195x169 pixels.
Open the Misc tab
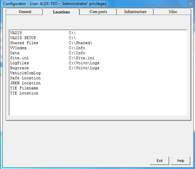(x=173, y=12)
